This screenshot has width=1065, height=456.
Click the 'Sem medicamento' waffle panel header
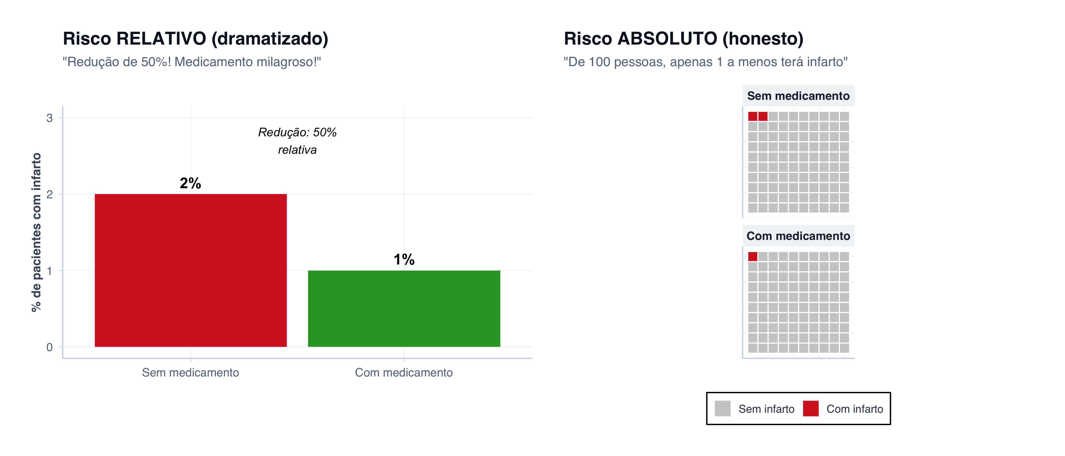[798, 96]
